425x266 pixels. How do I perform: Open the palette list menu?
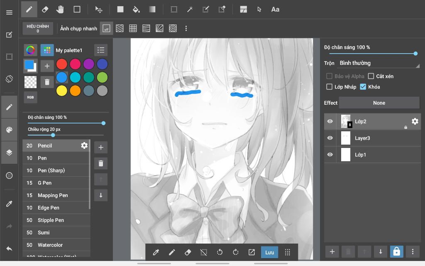[x=101, y=50]
